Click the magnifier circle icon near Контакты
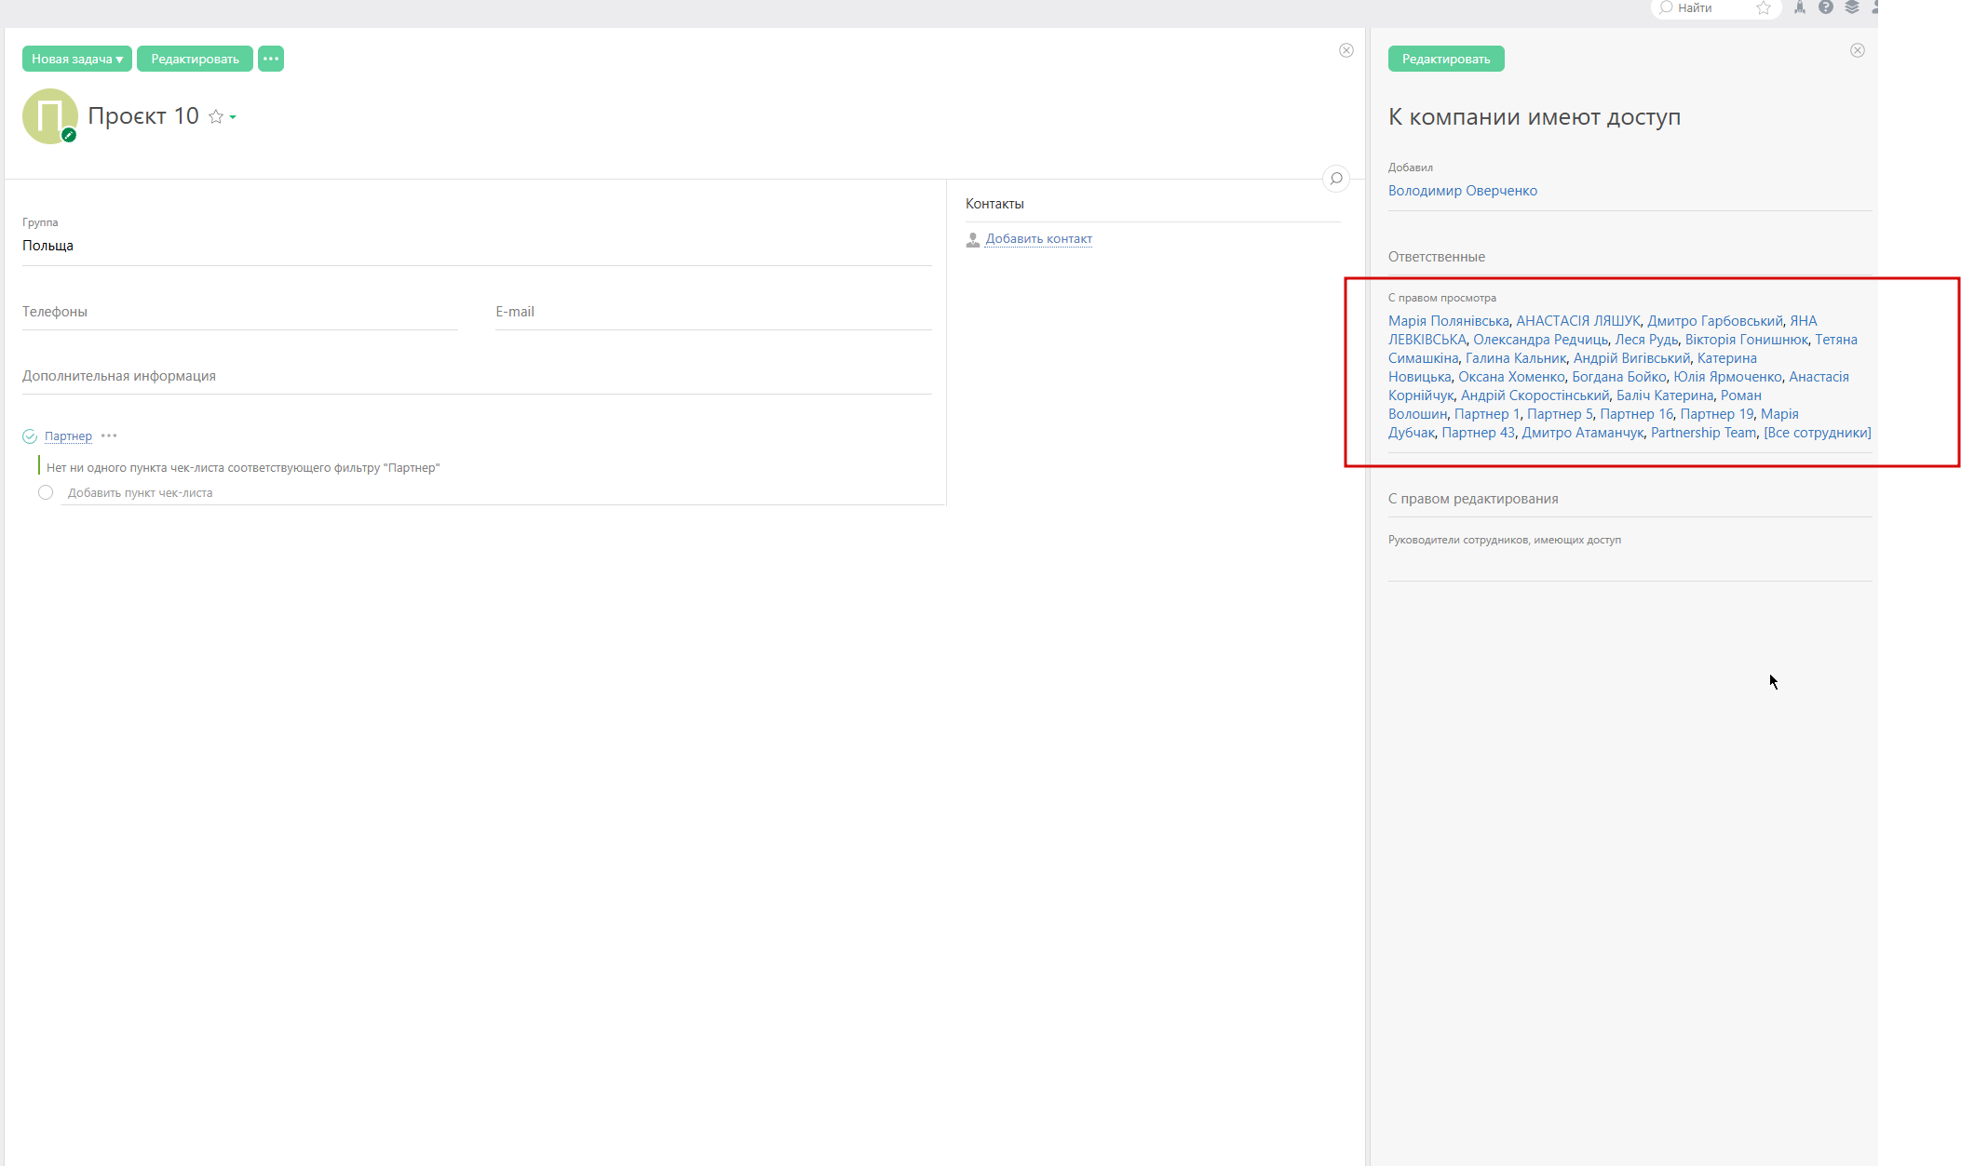This screenshot has width=1961, height=1166. pyautogui.click(x=1335, y=179)
